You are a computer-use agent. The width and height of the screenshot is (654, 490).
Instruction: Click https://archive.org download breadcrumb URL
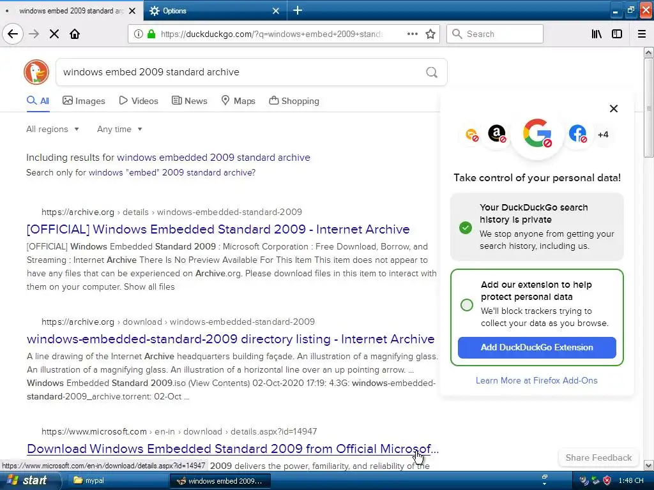coord(178,322)
